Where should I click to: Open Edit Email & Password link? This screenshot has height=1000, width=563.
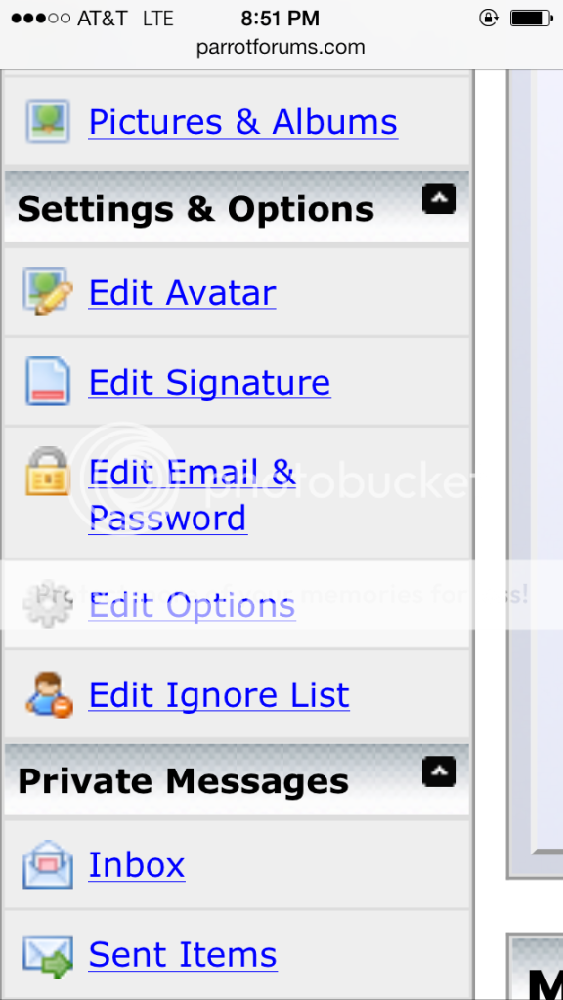pos(193,495)
